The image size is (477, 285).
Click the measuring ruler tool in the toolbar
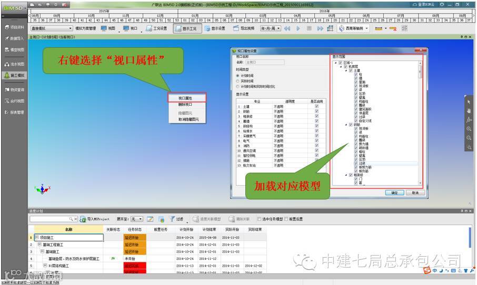379,28
